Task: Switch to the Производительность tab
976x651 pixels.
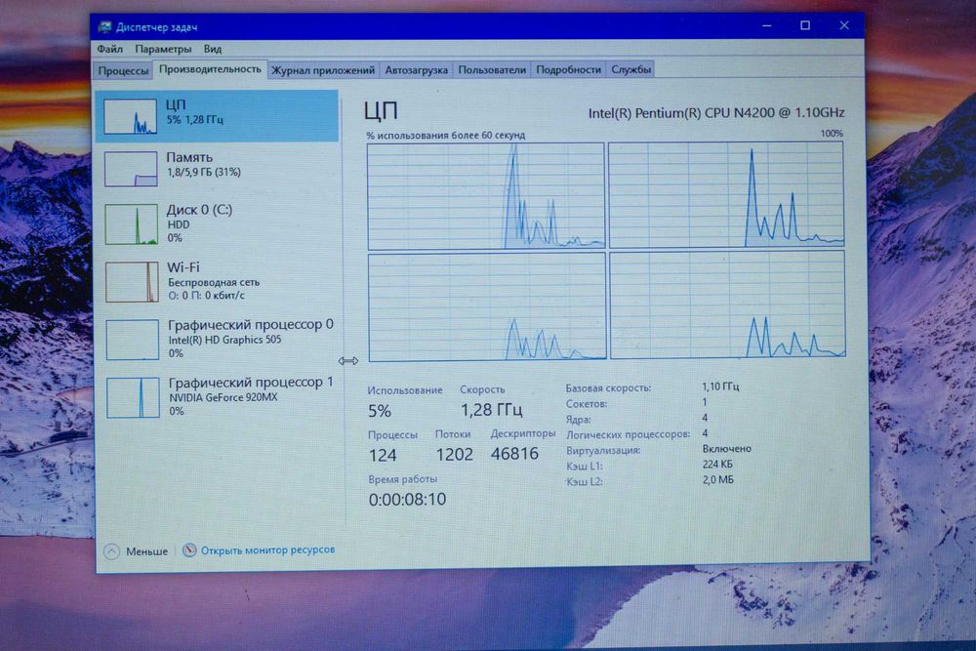Action: pos(211,69)
